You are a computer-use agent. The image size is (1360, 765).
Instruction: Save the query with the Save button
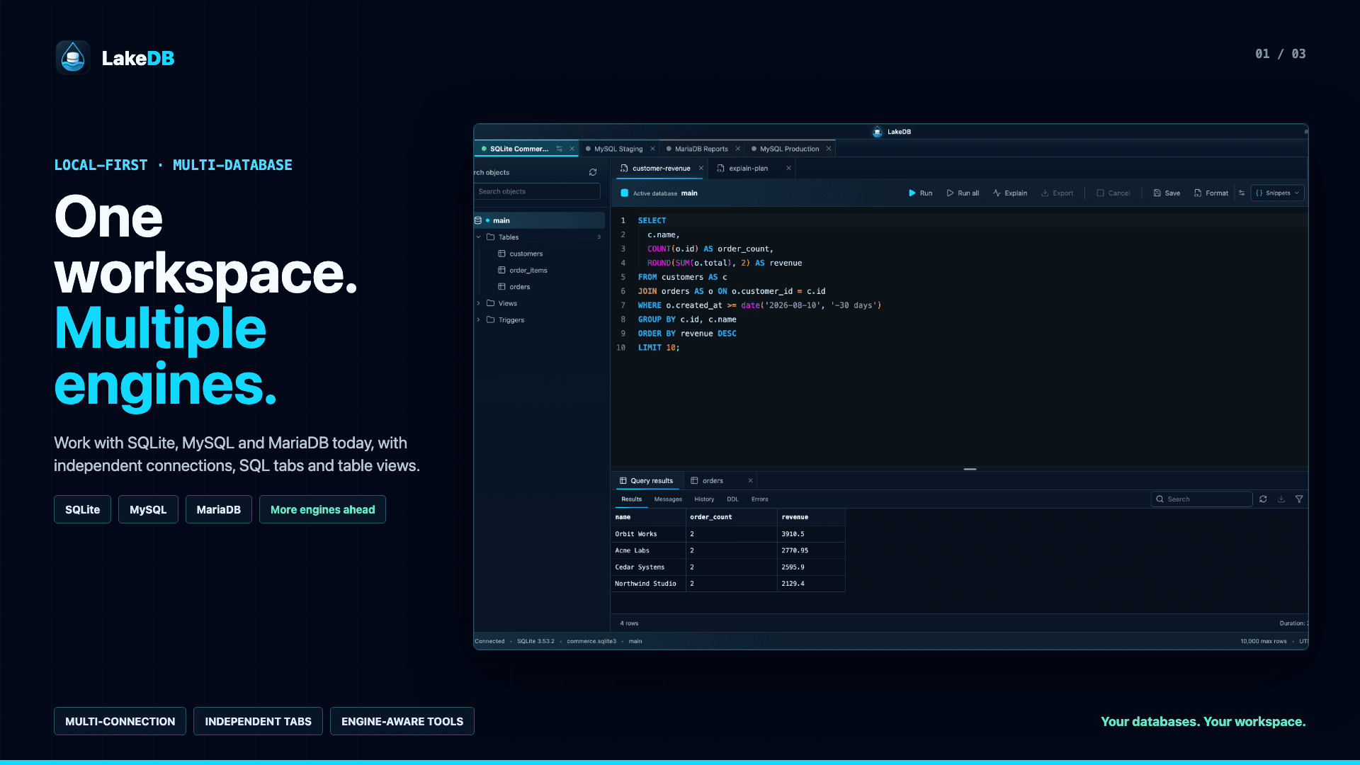(1167, 193)
